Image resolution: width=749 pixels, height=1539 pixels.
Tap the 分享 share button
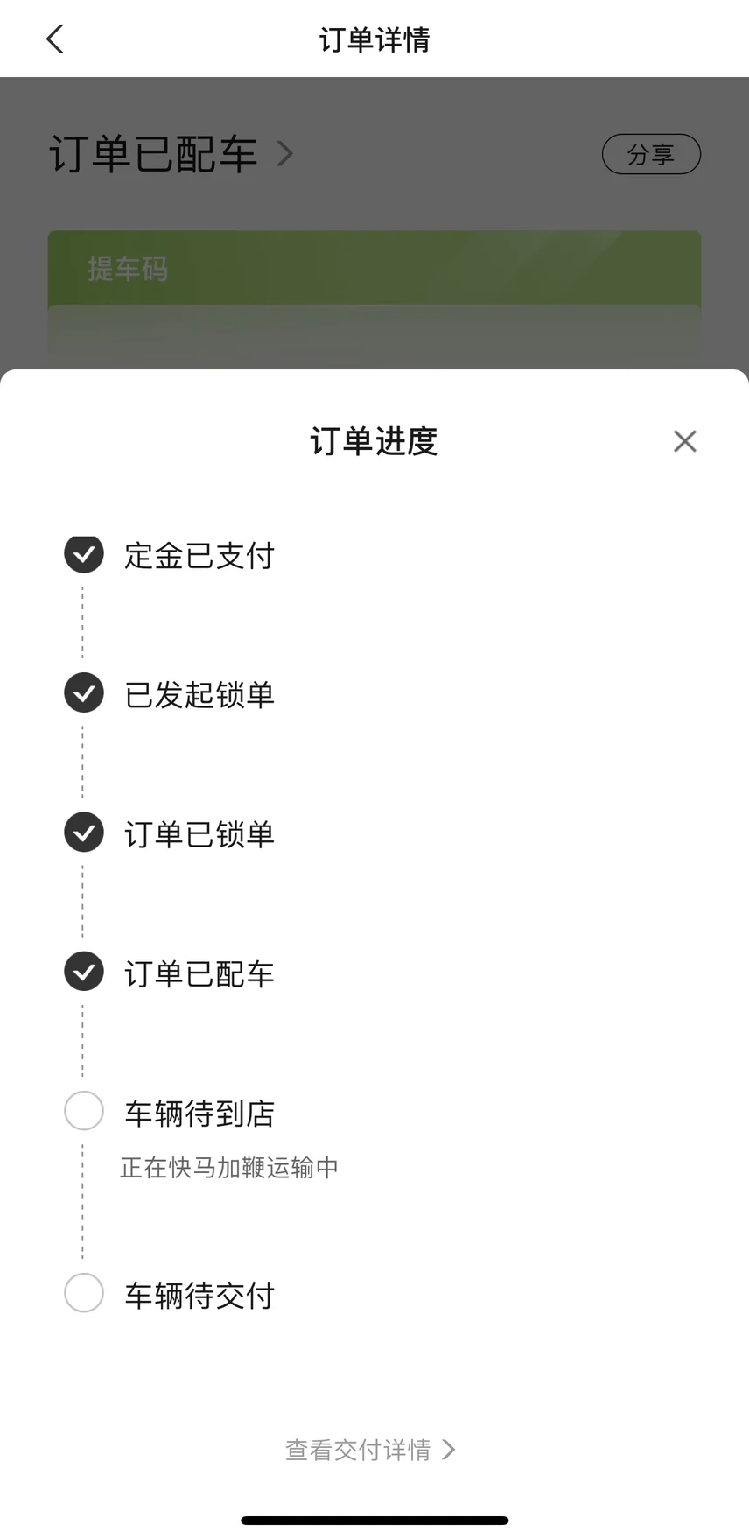pyautogui.click(x=651, y=154)
